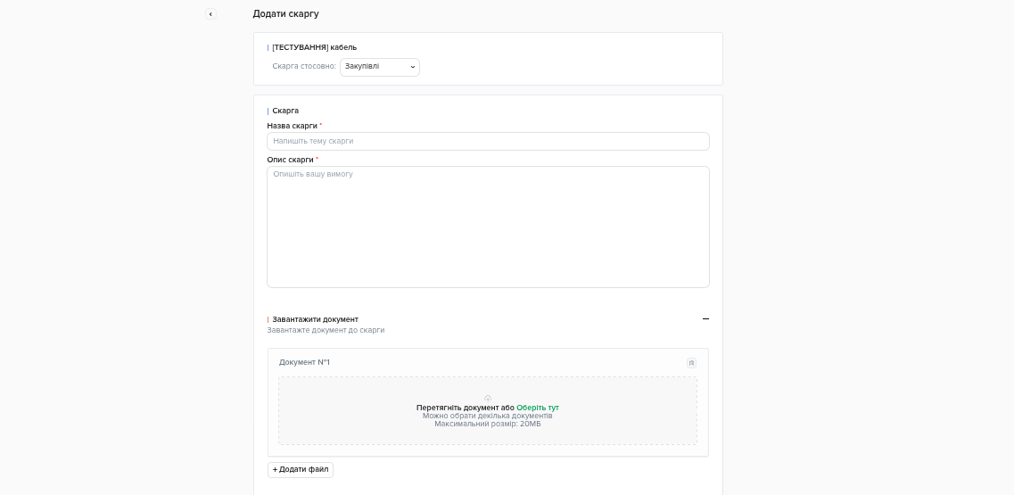Click the Документ №1 label
This screenshot has width=1014, height=495.
[304, 363]
